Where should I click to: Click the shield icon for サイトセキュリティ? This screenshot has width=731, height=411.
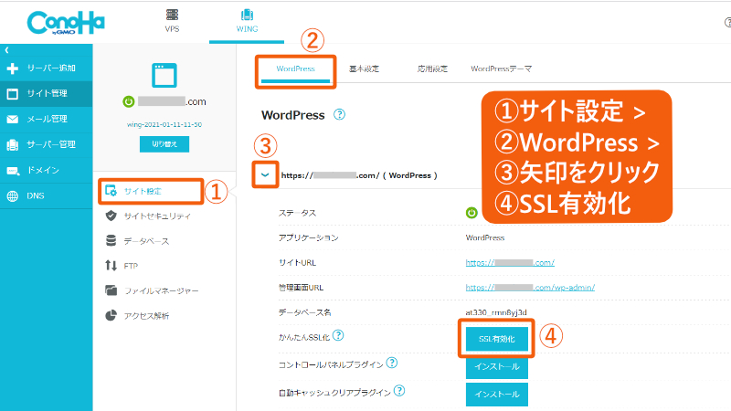pos(111,216)
